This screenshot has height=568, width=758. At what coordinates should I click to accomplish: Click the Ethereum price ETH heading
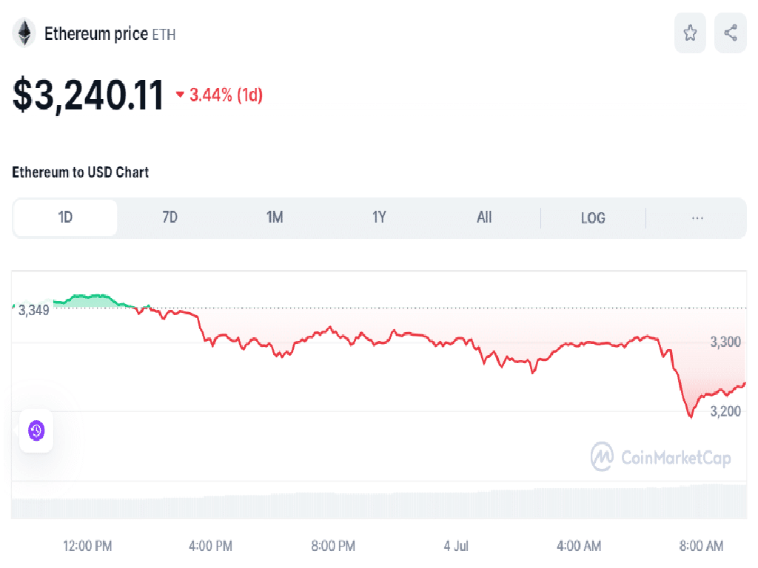click(x=110, y=33)
